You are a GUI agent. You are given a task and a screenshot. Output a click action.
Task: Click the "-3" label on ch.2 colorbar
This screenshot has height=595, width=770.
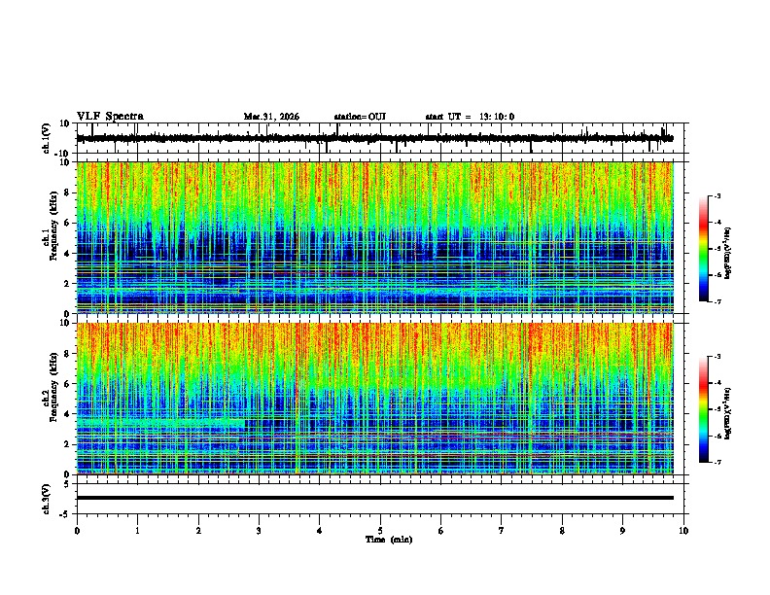(x=717, y=357)
